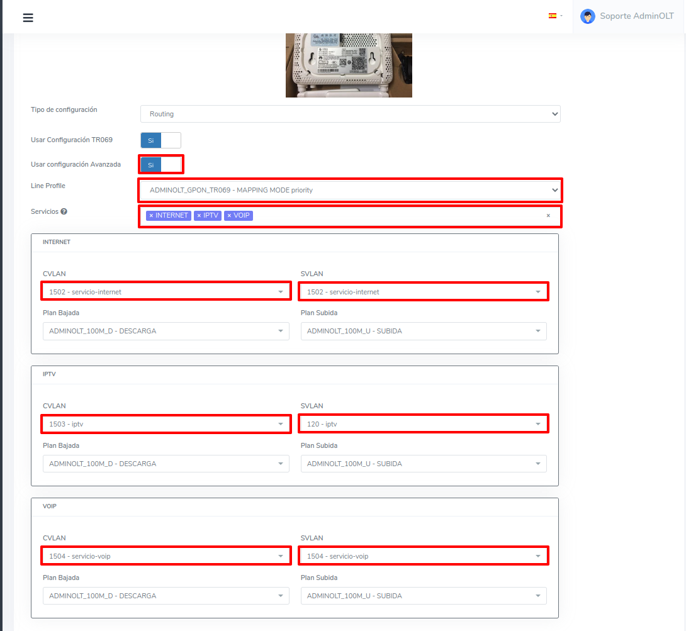Click inside the Servicios tags input field
The height and width of the screenshot is (631, 686).
396,216
